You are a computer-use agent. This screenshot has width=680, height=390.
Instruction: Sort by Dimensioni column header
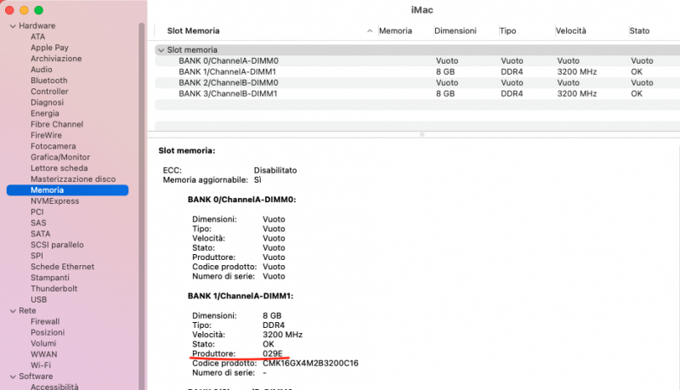click(456, 31)
